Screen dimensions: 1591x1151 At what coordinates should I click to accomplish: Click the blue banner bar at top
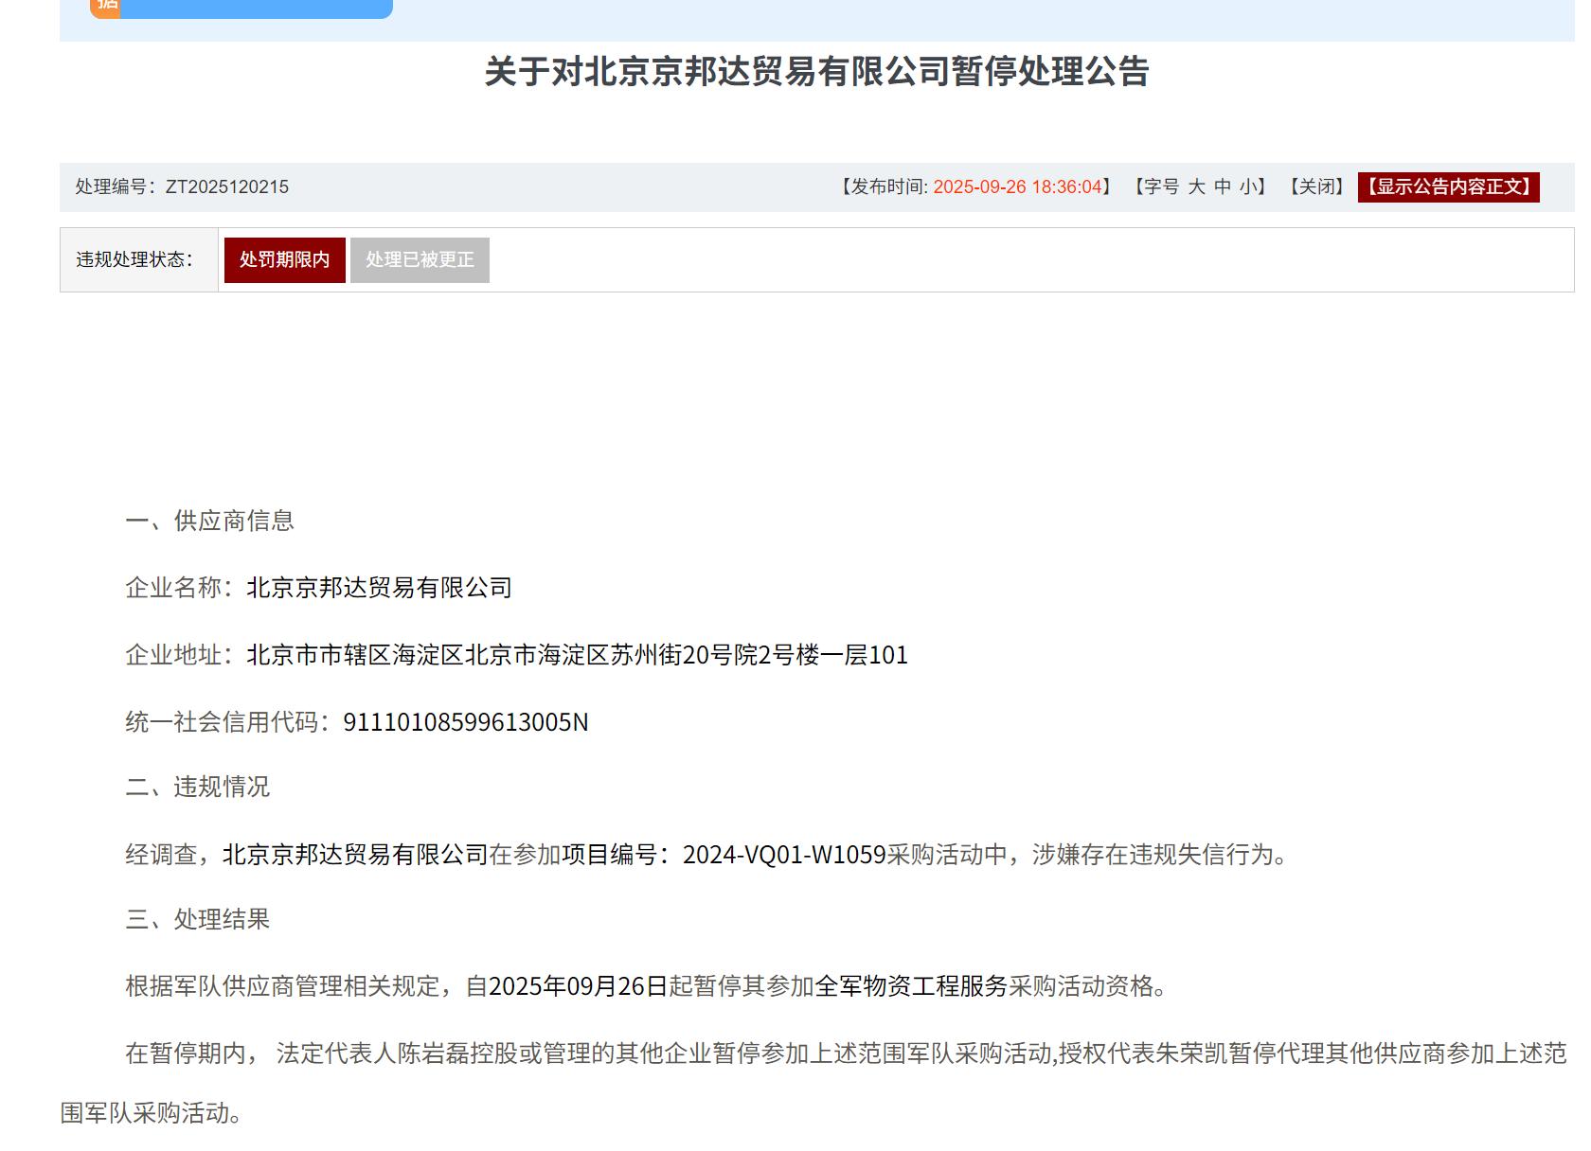coord(256,8)
